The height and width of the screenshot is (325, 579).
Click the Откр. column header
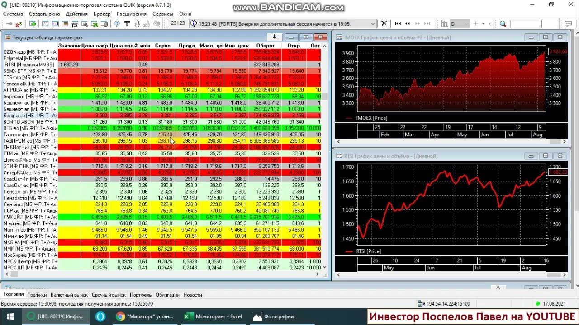click(294, 46)
